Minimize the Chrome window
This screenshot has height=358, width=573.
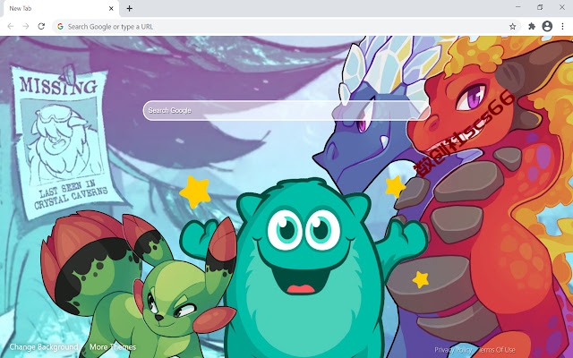(x=517, y=7)
